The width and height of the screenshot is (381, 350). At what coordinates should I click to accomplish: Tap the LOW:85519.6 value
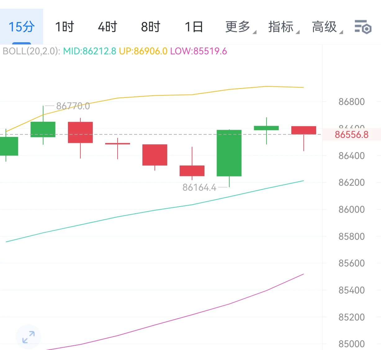pos(199,51)
